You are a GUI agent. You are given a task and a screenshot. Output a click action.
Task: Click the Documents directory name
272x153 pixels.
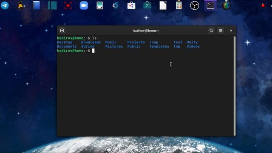(67, 46)
